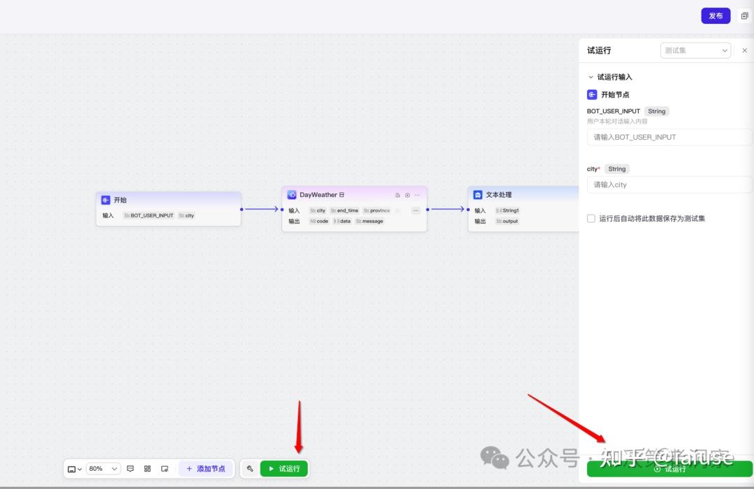
Task: Click the run-node play icon on DayWeather
Action: point(407,195)
